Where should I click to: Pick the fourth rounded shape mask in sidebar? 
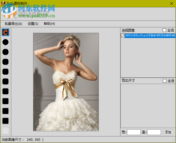point(5,62)
